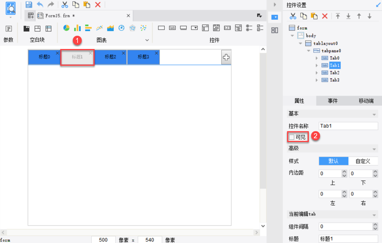Add a new tab with plus button
Viewport: 382px width, 243px height.
click(226, 57)
